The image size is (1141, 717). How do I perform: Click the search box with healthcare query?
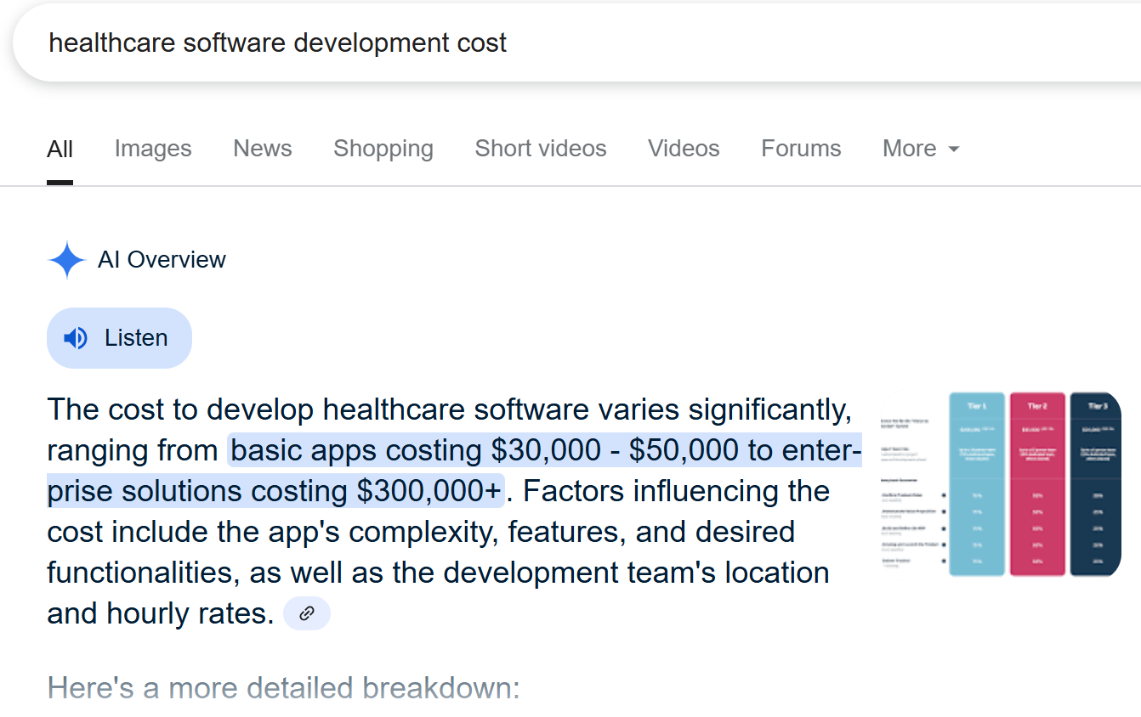tap(576, 42)
